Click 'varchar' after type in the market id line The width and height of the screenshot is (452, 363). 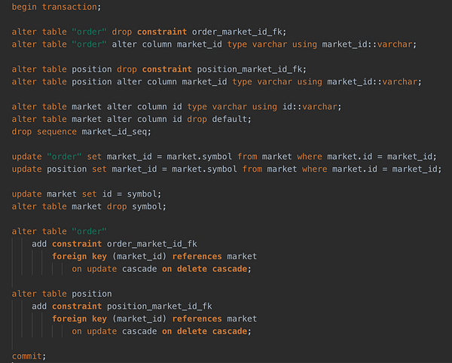(230, 107)
